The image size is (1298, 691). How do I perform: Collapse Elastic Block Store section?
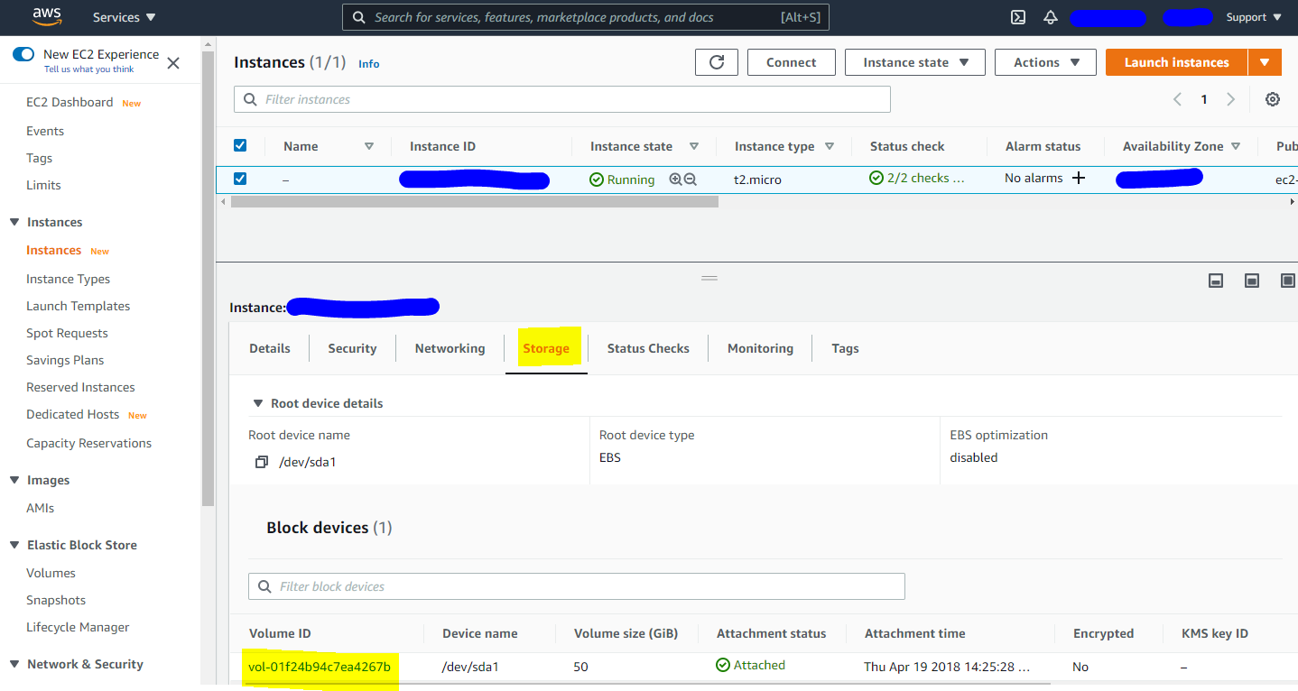[14, 545]
